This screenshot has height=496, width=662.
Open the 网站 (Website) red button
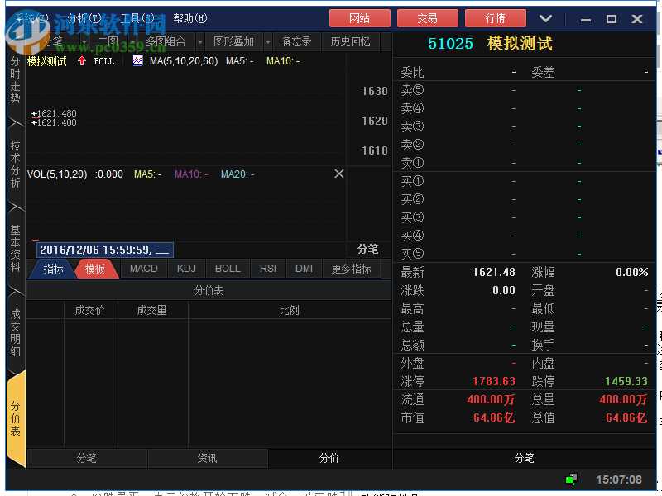point(359,17)
